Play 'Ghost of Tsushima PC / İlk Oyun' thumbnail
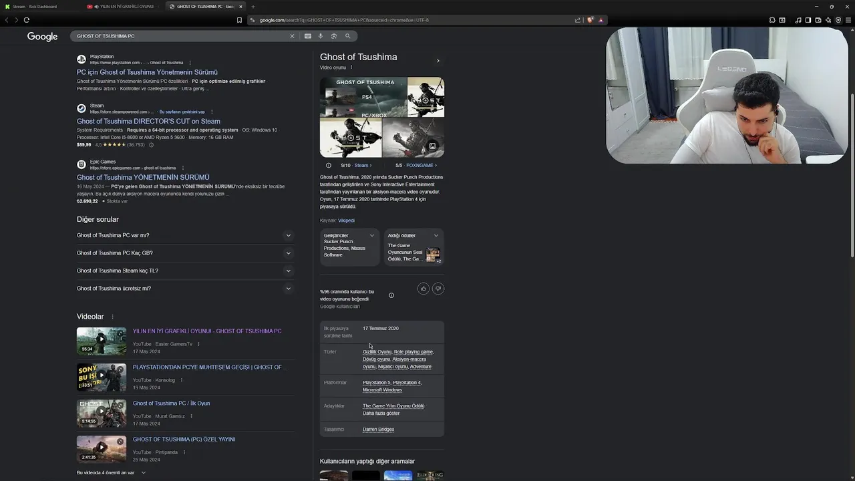 tap(102, 414)
